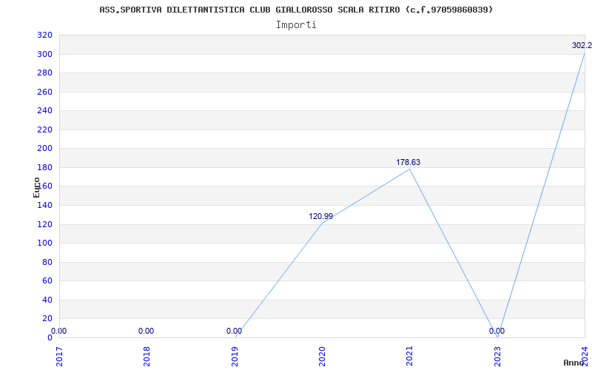592x370 pixels.
Task: Click the 320 y-axis tick label
Action: [44, 36]
